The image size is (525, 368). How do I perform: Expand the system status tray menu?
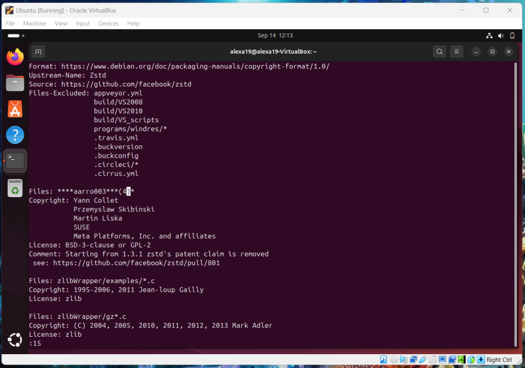point(500,36)
